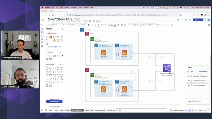Add a new Layer in Layers panel
This screenshot has height=119, width=212.
(190, 71)
